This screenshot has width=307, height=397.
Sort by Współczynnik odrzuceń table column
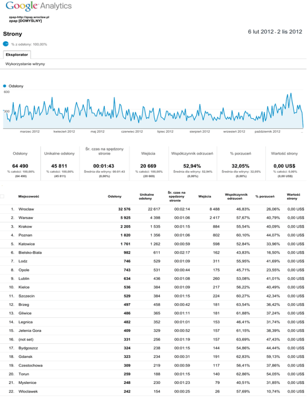coord(233,196)
